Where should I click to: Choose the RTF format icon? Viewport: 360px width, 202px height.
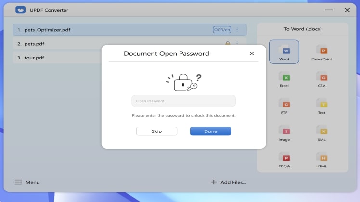click(284, 105)
